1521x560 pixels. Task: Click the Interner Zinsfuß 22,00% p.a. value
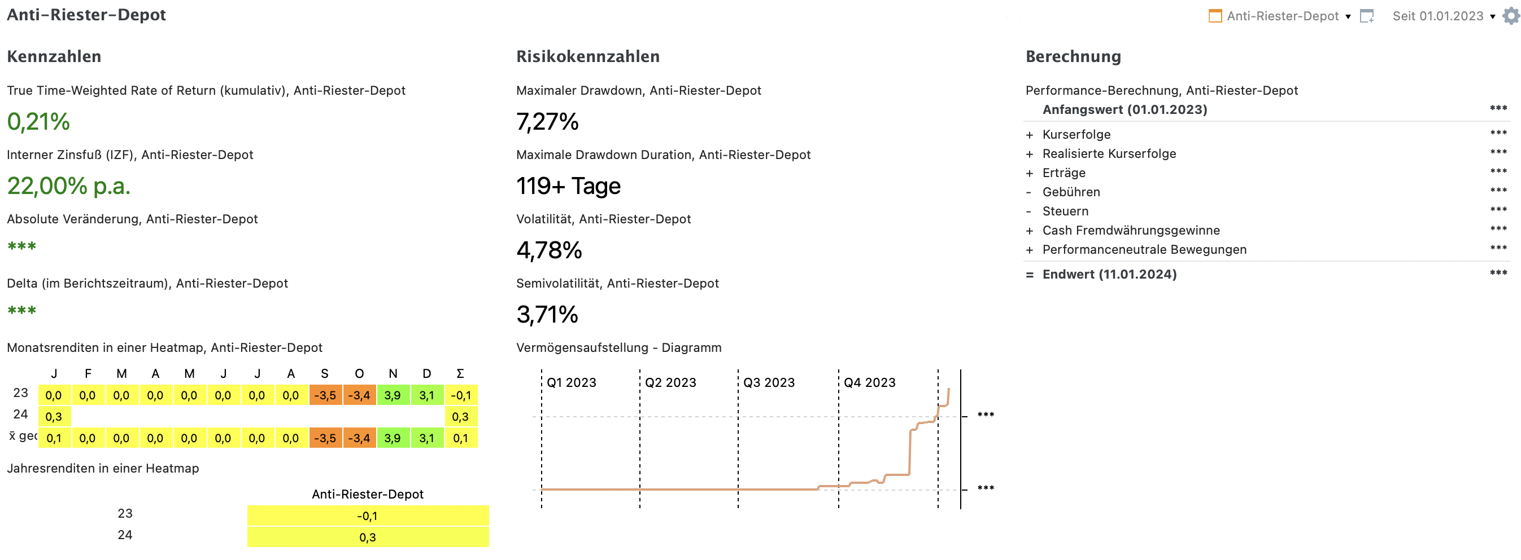tap(68, 186)
